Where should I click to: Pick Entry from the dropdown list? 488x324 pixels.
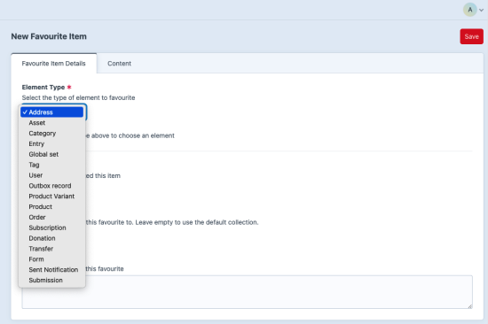coord(52,143)
